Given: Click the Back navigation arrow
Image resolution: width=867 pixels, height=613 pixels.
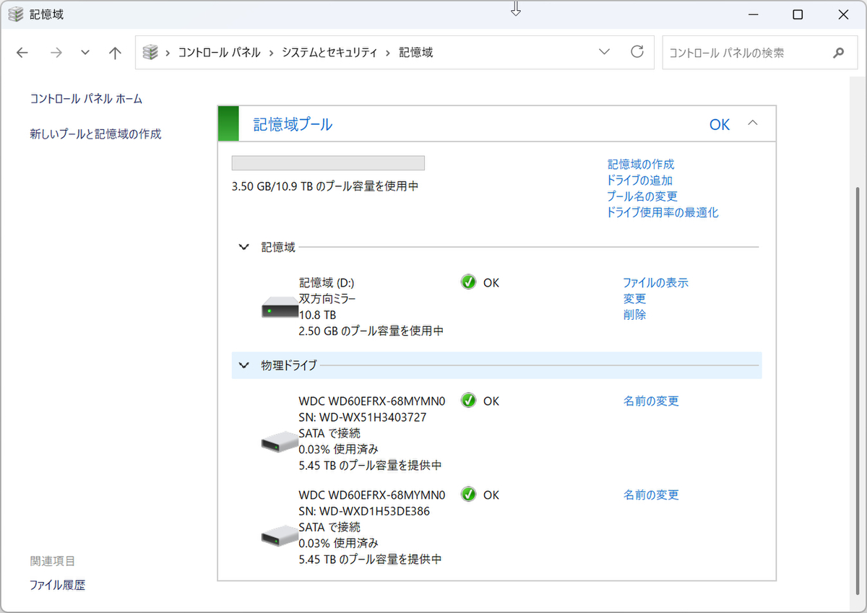Looking at the screenshot, I should click(22, 53).
